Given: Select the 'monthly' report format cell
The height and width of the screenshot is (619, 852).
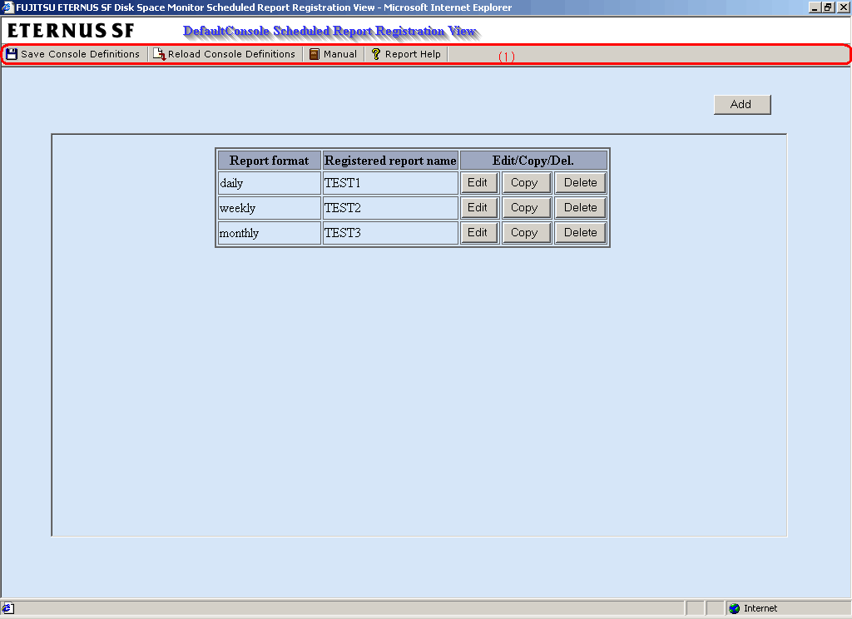Looking at the screenshot, I should (x=270, y=233).
